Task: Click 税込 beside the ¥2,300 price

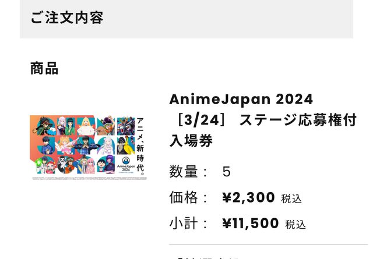Action: [291, 198]
